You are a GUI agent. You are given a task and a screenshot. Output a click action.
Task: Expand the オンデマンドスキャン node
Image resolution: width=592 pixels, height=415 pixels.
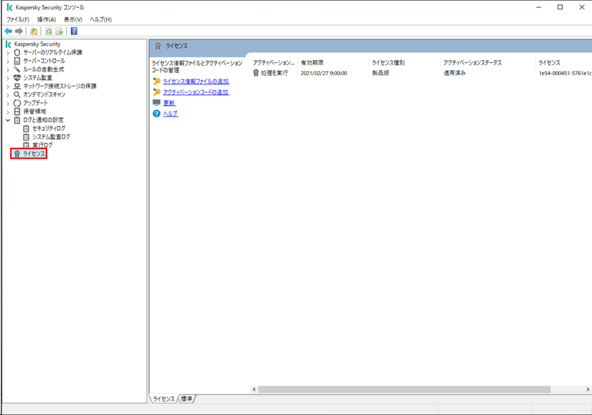[x=7, y=94]
